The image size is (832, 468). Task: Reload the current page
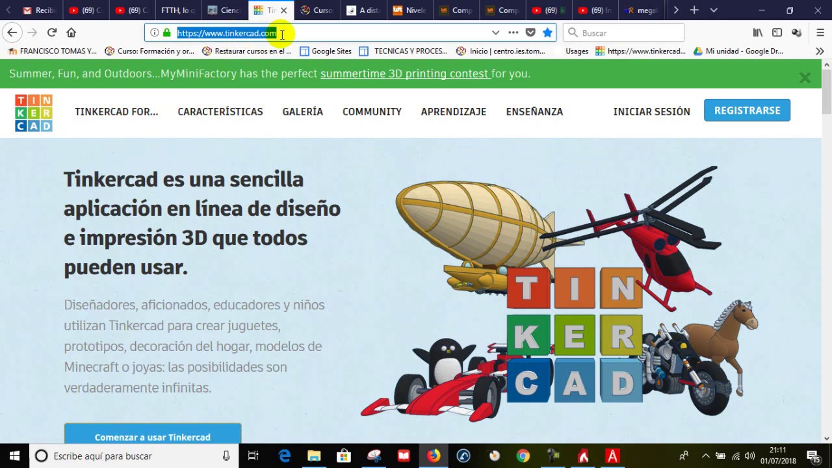52,32
